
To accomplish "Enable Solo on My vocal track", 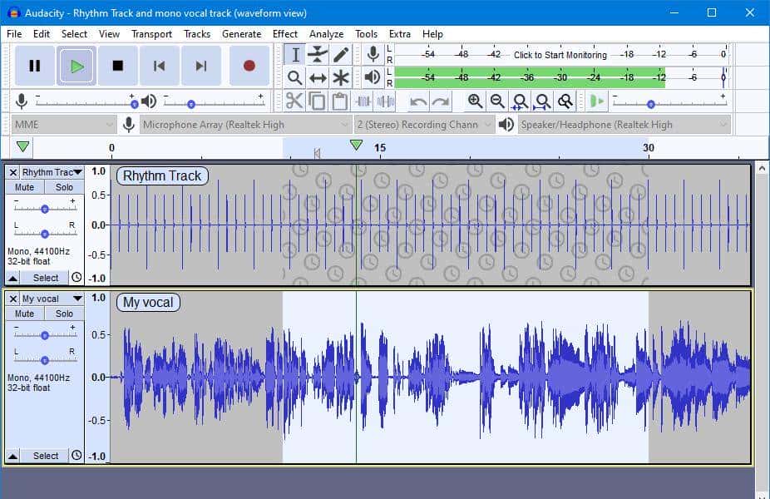I will pyautogui.click(x=62, y=313).
